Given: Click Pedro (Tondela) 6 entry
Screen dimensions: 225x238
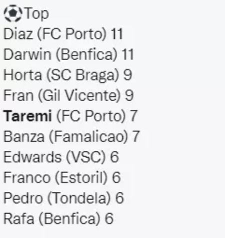Looking at the screenshot, I should (63, 198).
